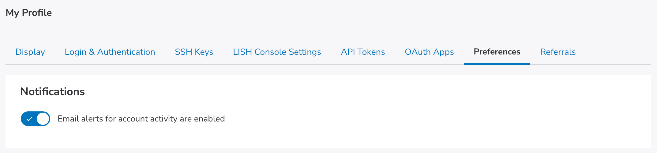Click the email alerts enabled label text
657x153 pixels.
click(x=141, y=119)
